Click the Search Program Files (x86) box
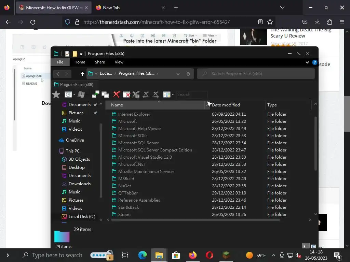 point(256,74)
